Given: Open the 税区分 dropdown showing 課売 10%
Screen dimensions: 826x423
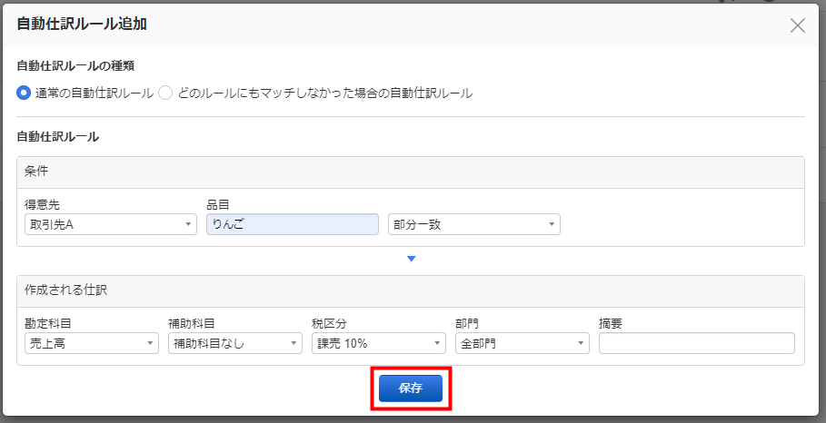Looking at the screenshot, I should pos(379,343).
